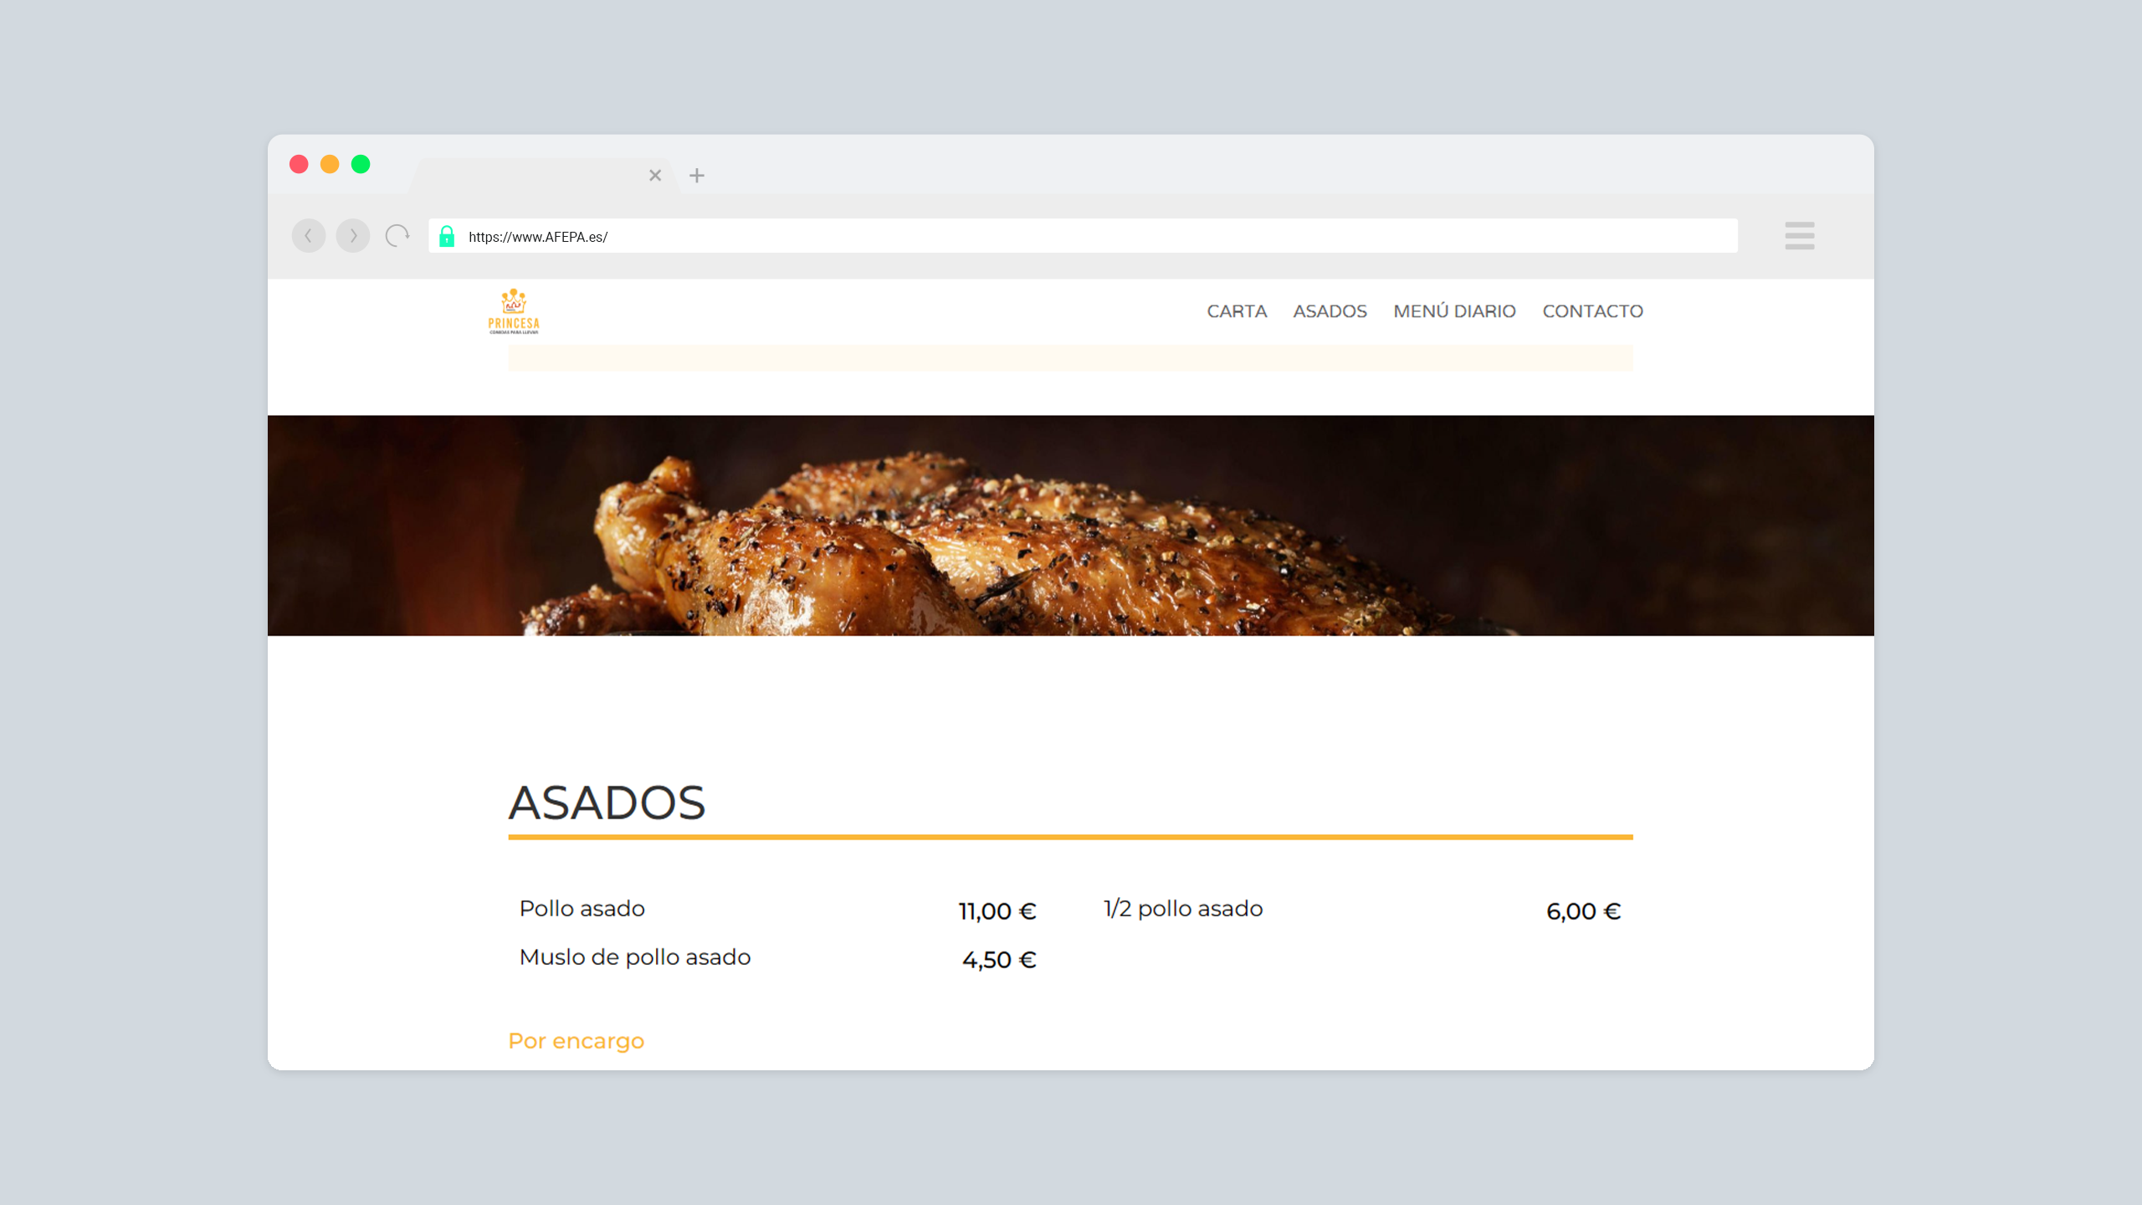Click the ASADOS section heading

tap(607, 802)
